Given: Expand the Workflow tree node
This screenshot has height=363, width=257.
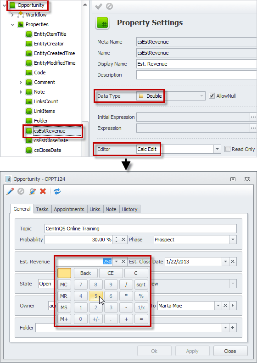Looking at the screenshot, I should point(12,15).
